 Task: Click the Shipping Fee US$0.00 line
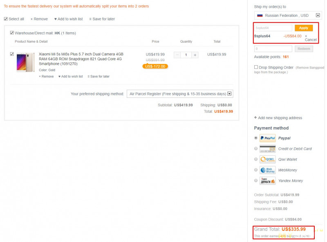pyautogui.click(x=273, y=202)
